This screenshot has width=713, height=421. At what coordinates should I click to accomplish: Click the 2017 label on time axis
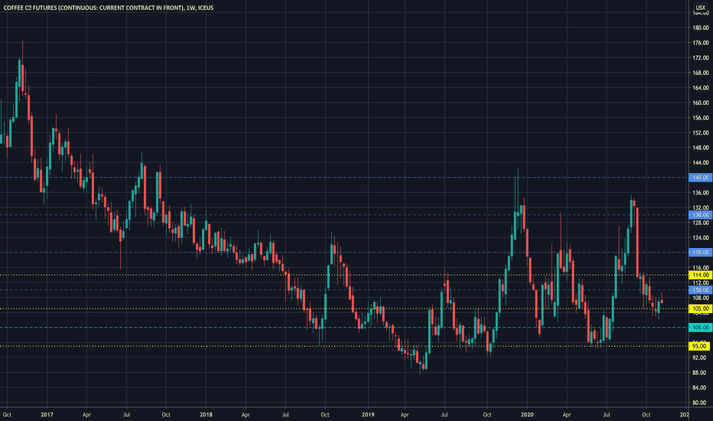click(x=47, y=415)
